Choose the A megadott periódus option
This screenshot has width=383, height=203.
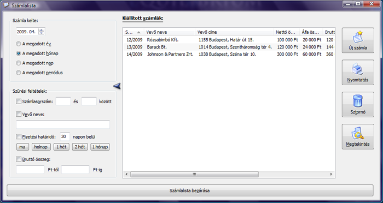click(x=18, y=73)
